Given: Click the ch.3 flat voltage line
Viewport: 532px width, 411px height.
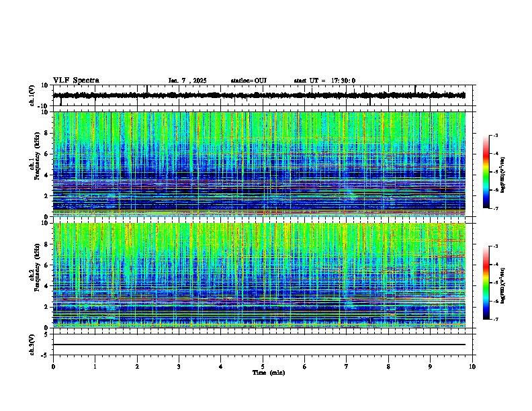Looking at the screenshot, I should (x=259, y=345).
